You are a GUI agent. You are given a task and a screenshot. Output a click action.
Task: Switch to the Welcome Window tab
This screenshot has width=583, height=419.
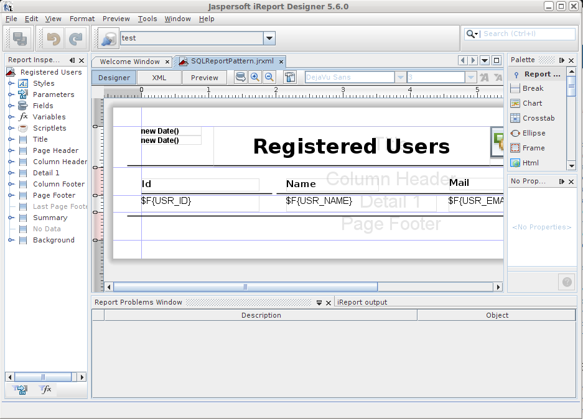coord(129,62)
